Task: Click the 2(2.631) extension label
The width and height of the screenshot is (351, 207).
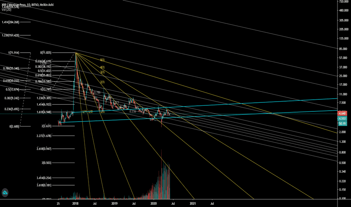Action: click(46, 126)
